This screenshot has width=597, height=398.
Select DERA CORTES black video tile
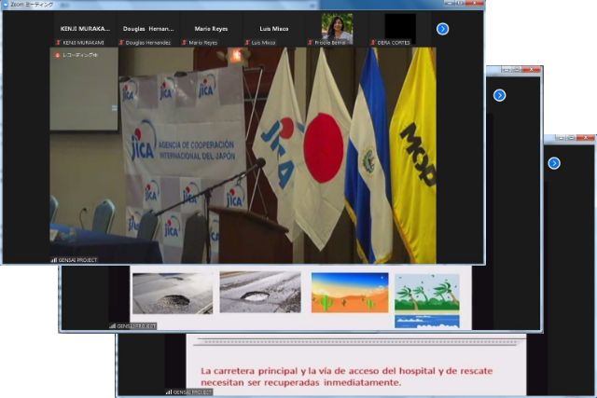[x=400, y=27]
